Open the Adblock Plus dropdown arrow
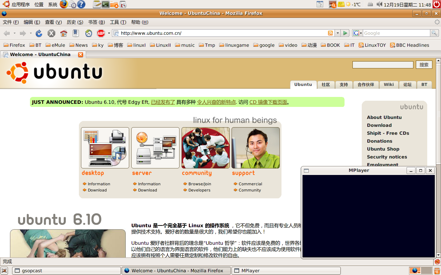The height and width of the screenshot is (275, 441). point(109,33)
